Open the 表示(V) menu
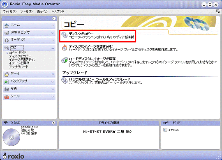The height and width of the screenshot is (160, 222). [x=42, y=11]
